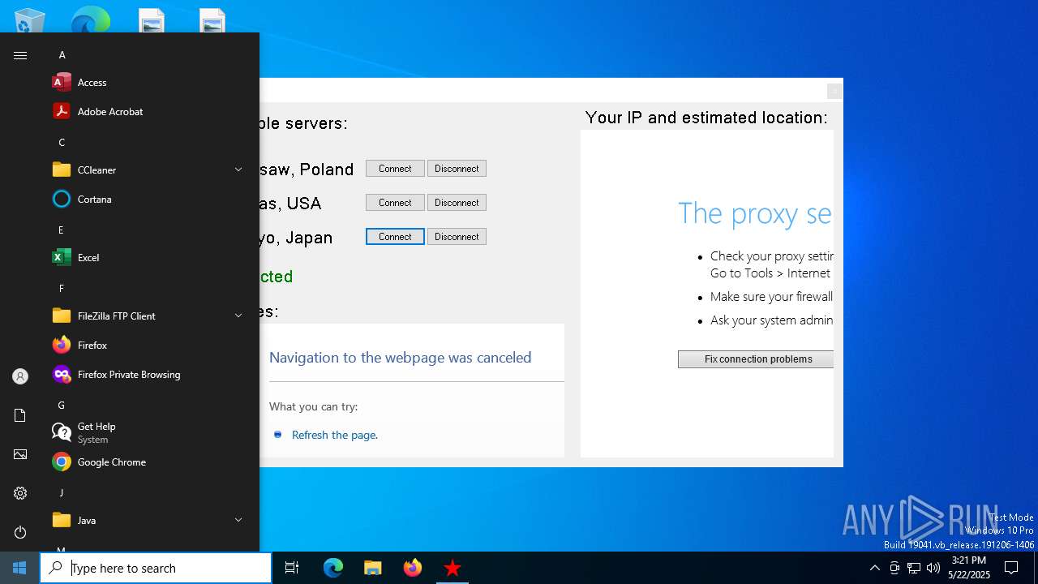Launch Cortana from the Start menu

point(146,200)
